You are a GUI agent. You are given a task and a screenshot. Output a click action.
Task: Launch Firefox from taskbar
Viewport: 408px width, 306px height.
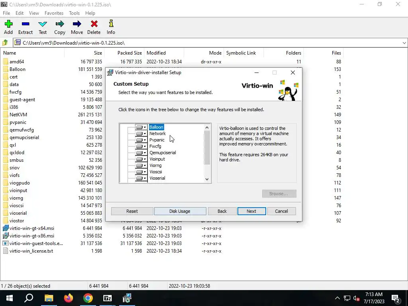coord(69,298)
